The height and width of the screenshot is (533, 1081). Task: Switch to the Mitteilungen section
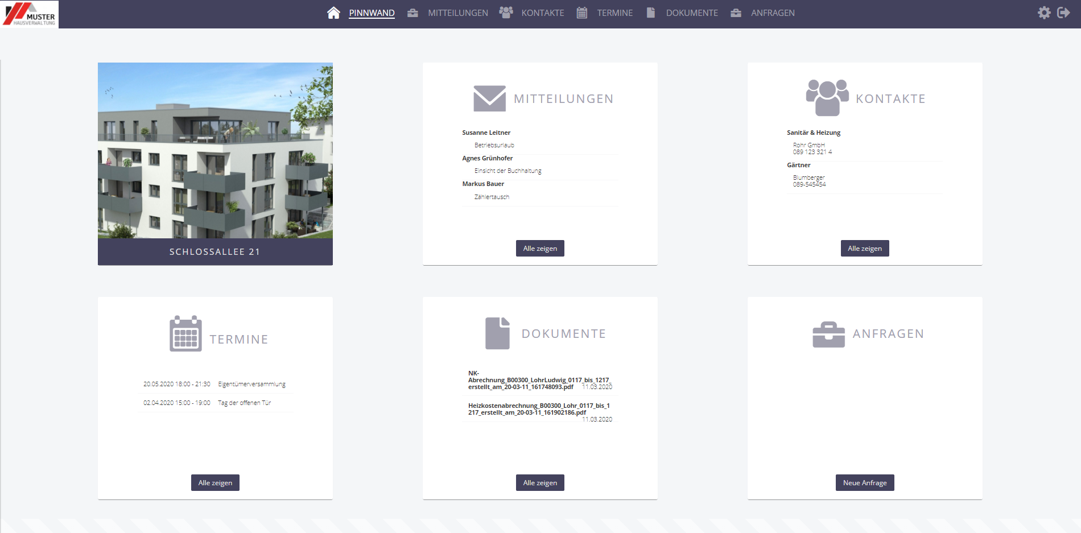point(459,13)
